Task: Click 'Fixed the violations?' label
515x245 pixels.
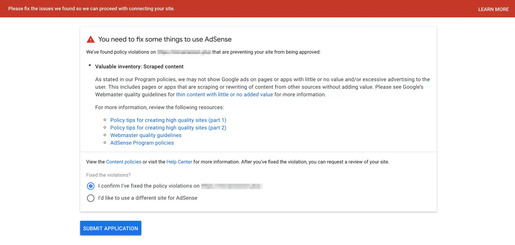Action: coord(108,175)
